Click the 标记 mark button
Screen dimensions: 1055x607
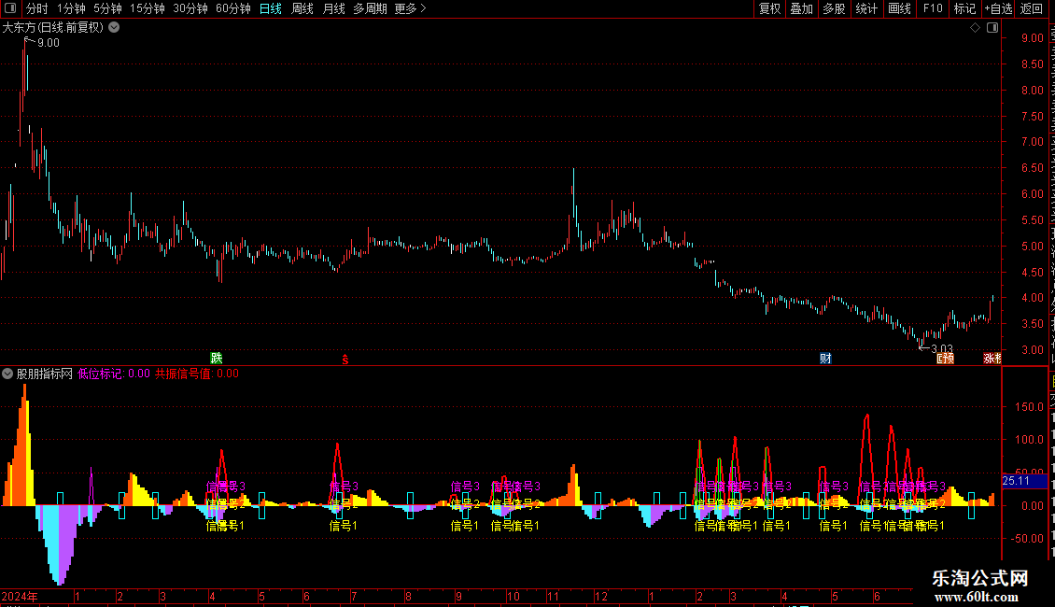964,8
